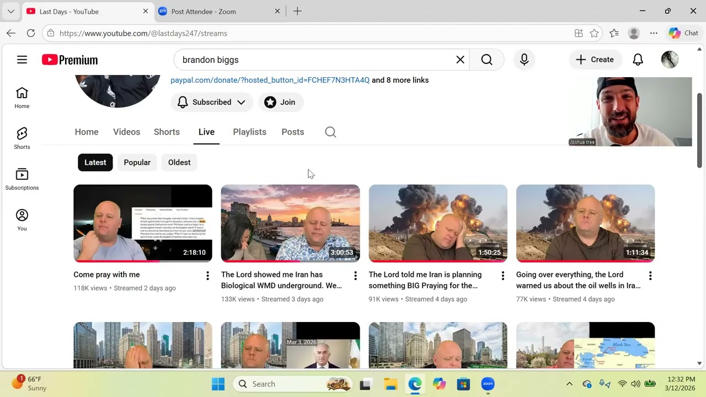Open options for 'Come pray with me'

point(207,276)
